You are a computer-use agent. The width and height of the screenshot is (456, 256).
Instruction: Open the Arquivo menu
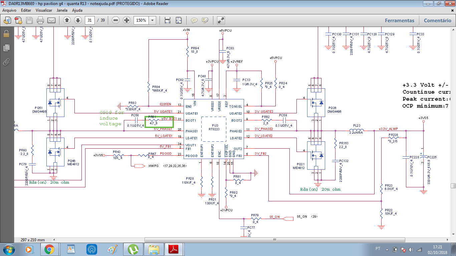10,10
